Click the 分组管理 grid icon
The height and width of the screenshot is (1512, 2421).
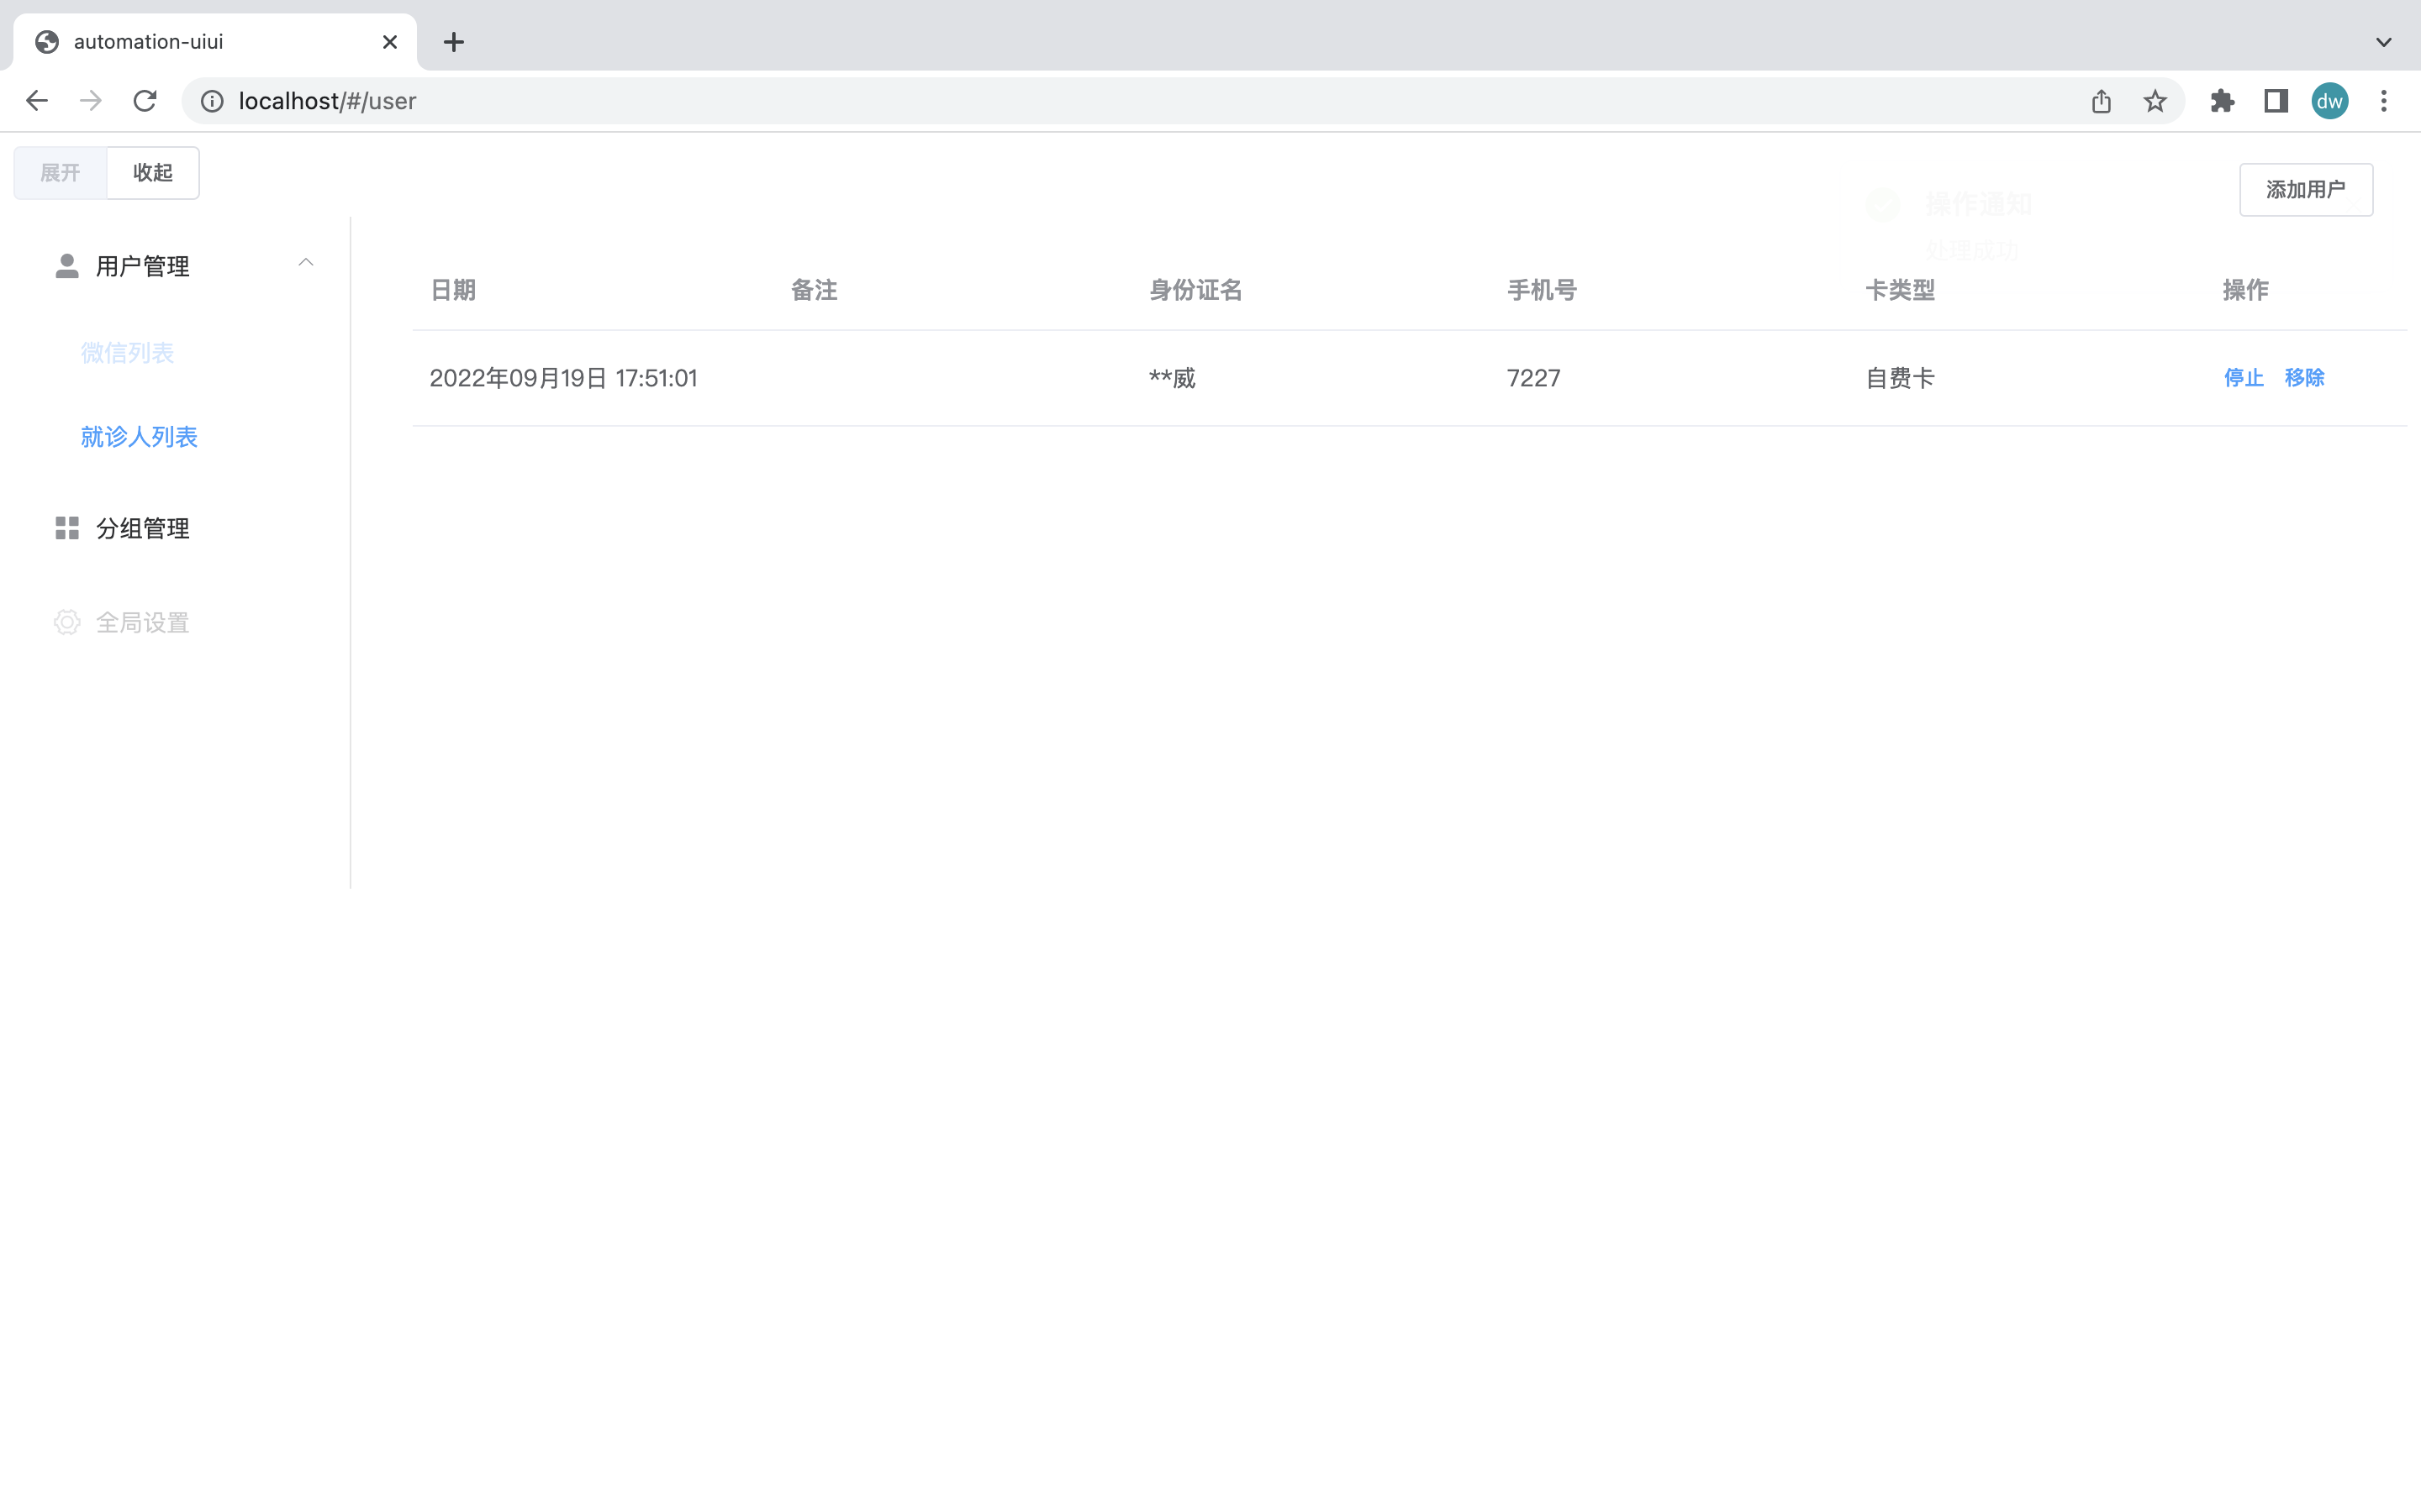[x=67, y=528]
